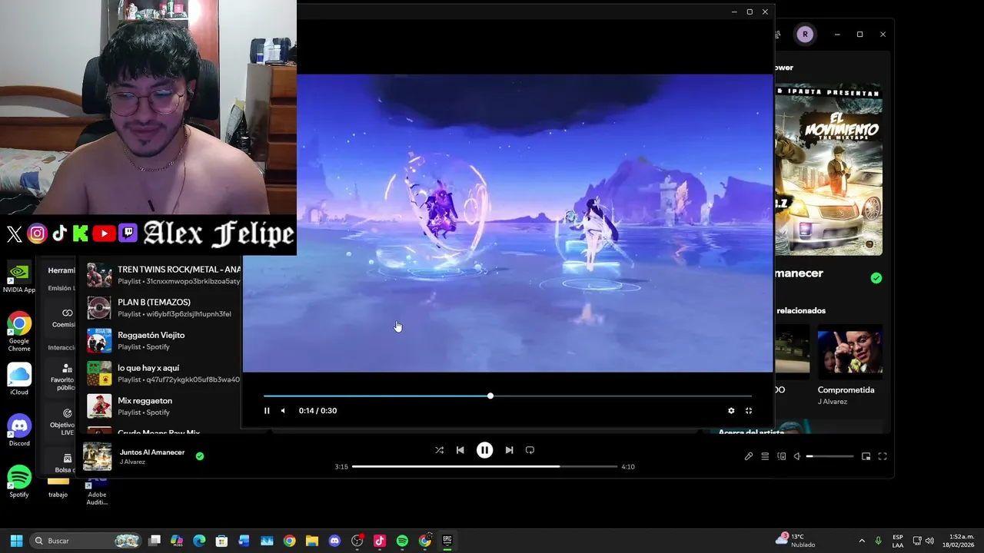Screen dimensions: 984x553
Task: Click the Twitch icon in the overlay banner
Action: 128,233
